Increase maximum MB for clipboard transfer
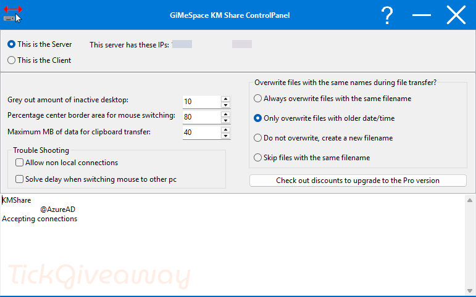 [x=225, y=130]
